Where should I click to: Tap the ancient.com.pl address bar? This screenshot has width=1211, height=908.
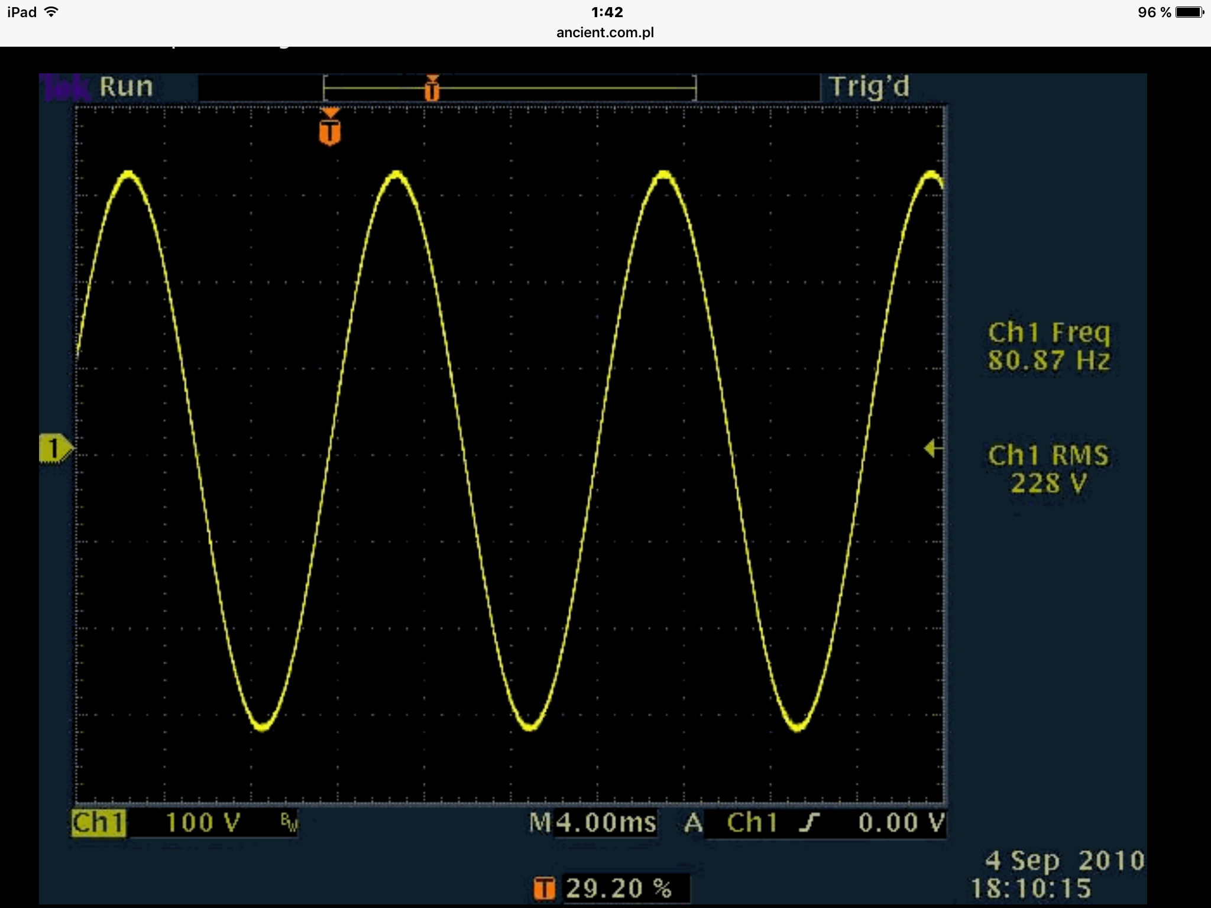tap(605, 33)
